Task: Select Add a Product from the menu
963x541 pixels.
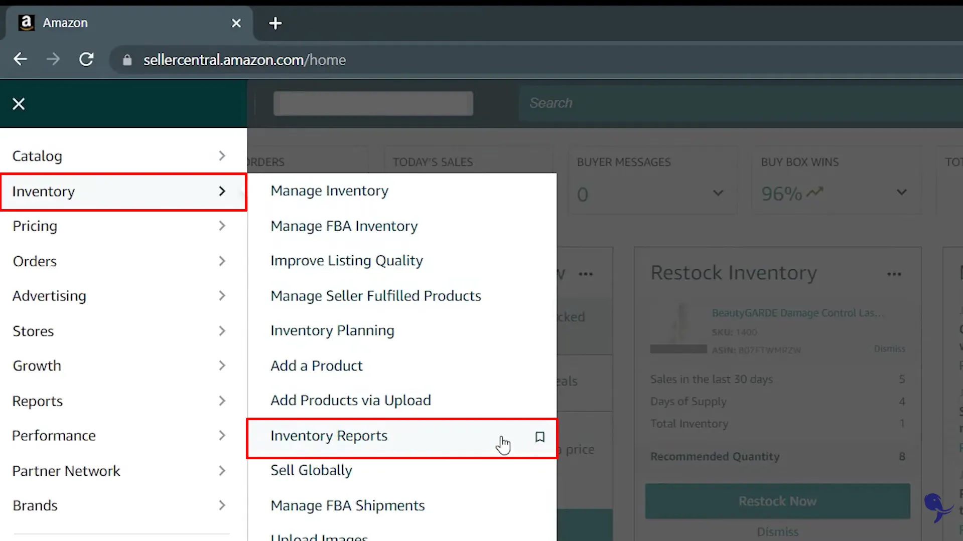Action: click(x=316, y=366)
